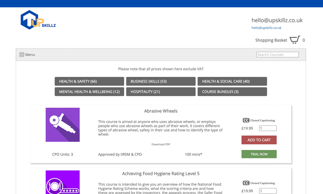Filter by Health & Safety (66) category
Screen dimensions: 323x194
point(90,81)
